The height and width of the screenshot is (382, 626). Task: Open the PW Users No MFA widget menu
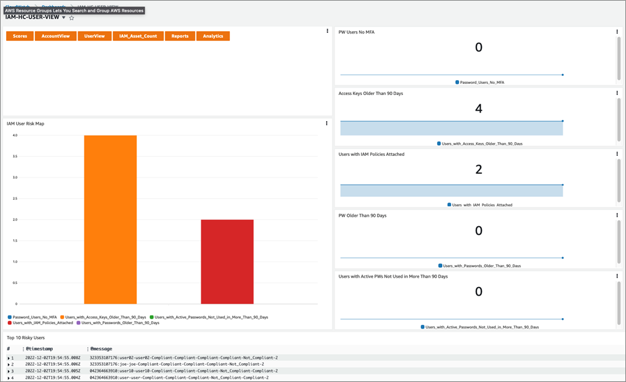click(x=617, y=32)
